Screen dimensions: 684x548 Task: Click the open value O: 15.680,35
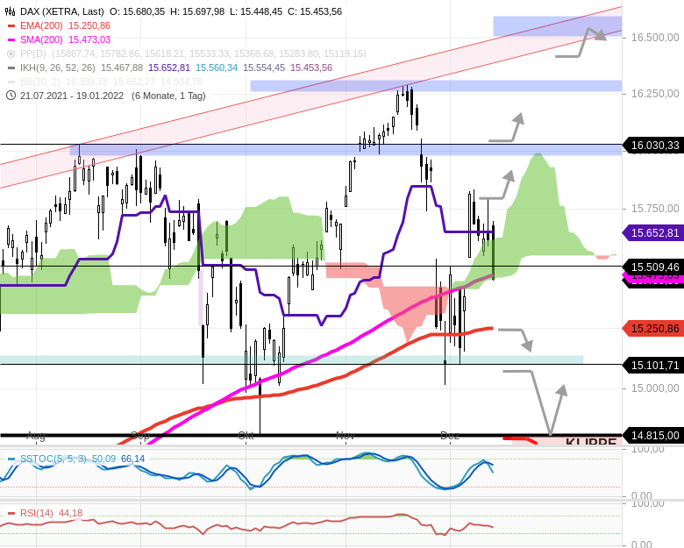pyautogui.click(x=138, y=11)
